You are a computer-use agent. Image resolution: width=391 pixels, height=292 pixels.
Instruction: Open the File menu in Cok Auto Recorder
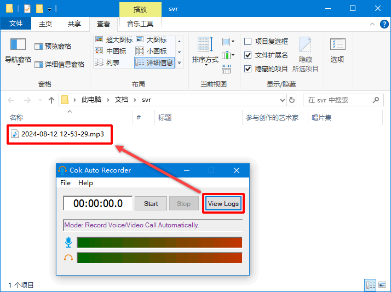(65, 183)
